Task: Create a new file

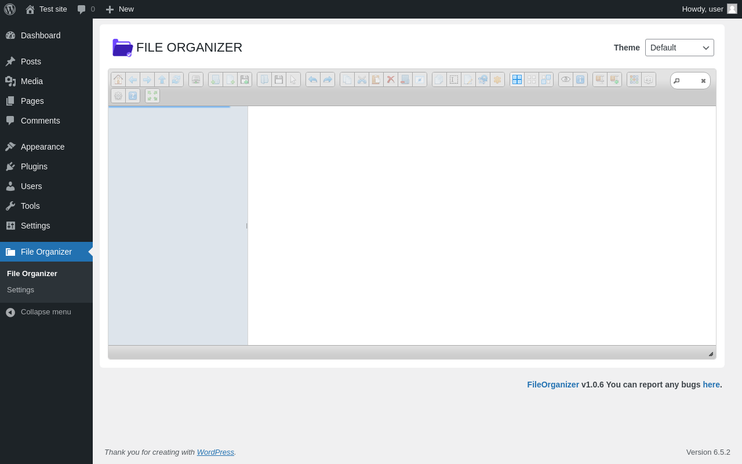Action: coord(230,79)
